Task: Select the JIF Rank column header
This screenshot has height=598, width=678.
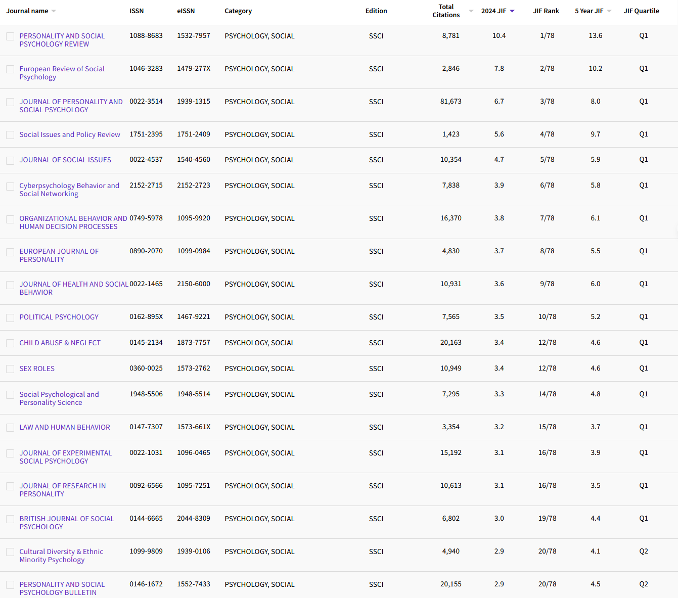Action: pyautogui.click(x=546, y=11)
